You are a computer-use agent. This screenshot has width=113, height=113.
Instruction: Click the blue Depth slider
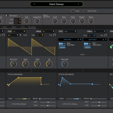[x=74, y=99]
